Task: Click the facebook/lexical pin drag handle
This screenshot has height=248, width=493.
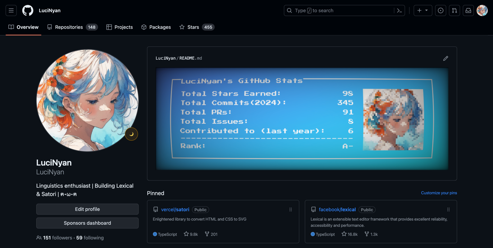Action: pyautogui.click(x=448, y=210)
